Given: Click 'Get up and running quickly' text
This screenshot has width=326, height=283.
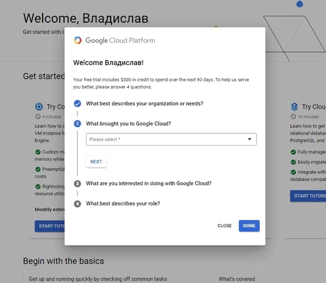Looking at the screenshot, I should pyautogui.click(x=98, y=279).
